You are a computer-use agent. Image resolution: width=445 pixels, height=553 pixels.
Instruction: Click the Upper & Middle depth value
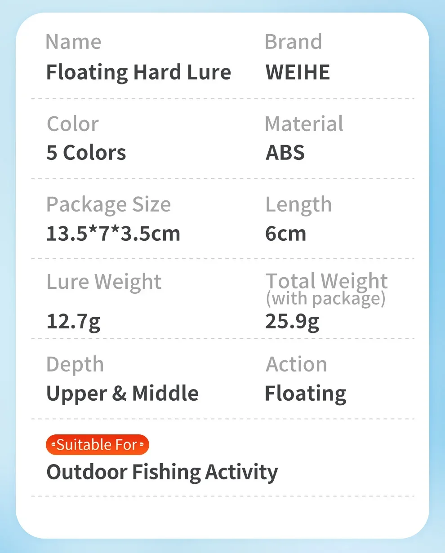tap(122, 394)
